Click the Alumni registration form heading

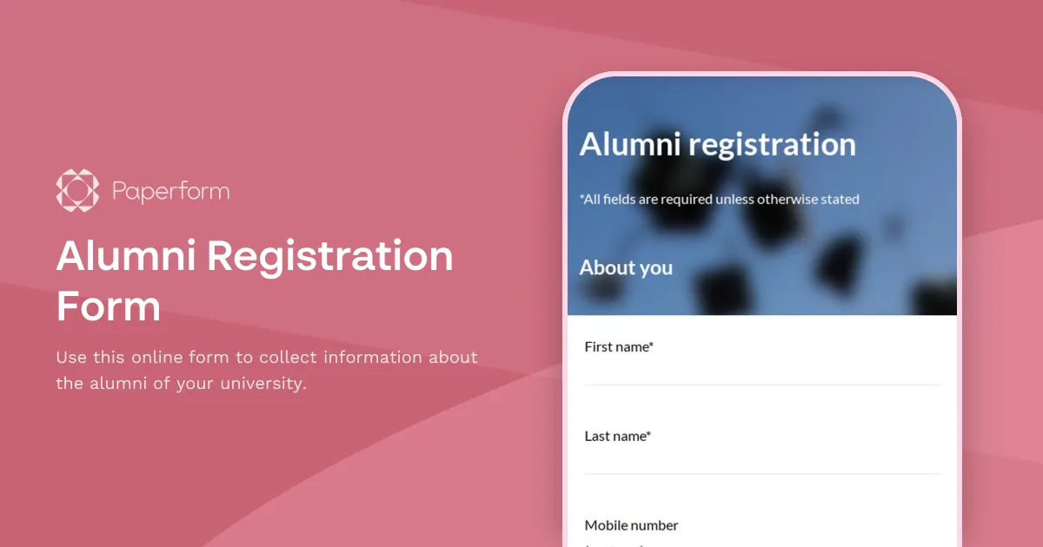[718, 145]
